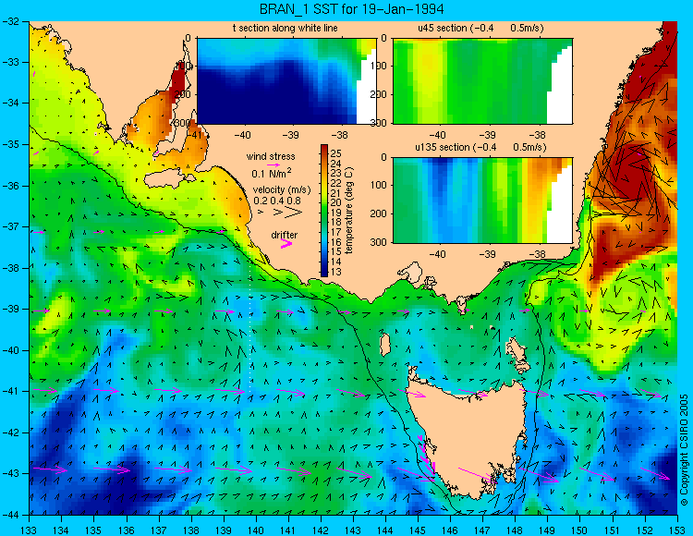The image size is (693, 536).
Task: Click the '0.2 0.4 0.8' velocity scale text
Action: coord(277,201)
